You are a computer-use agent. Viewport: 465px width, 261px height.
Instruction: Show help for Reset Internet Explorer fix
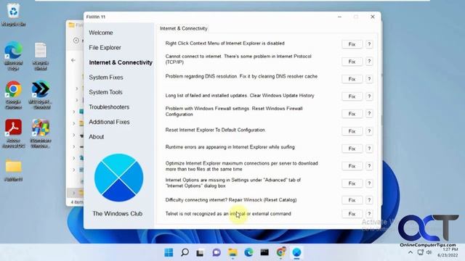click(x=369, y=131)
